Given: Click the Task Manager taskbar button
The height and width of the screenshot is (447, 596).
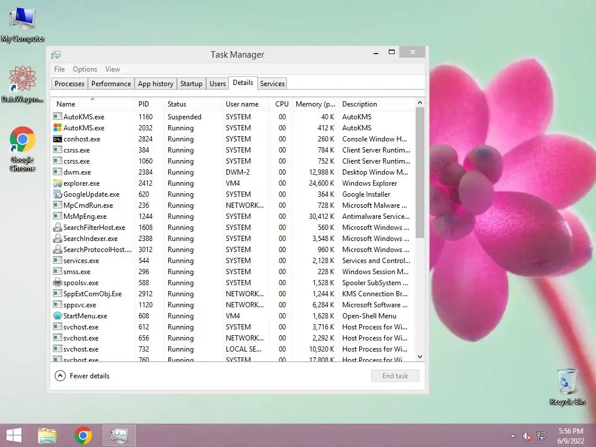Looking at the screenshot, I should coord(119,435).
